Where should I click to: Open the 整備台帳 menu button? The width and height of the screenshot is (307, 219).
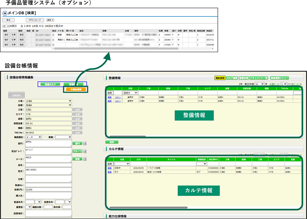(244, 78)
